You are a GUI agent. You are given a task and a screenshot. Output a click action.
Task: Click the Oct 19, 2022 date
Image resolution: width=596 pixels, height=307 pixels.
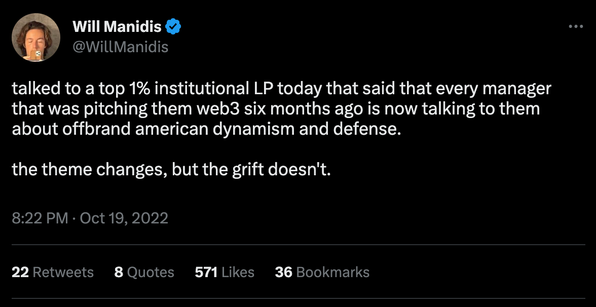coord(124,218)
